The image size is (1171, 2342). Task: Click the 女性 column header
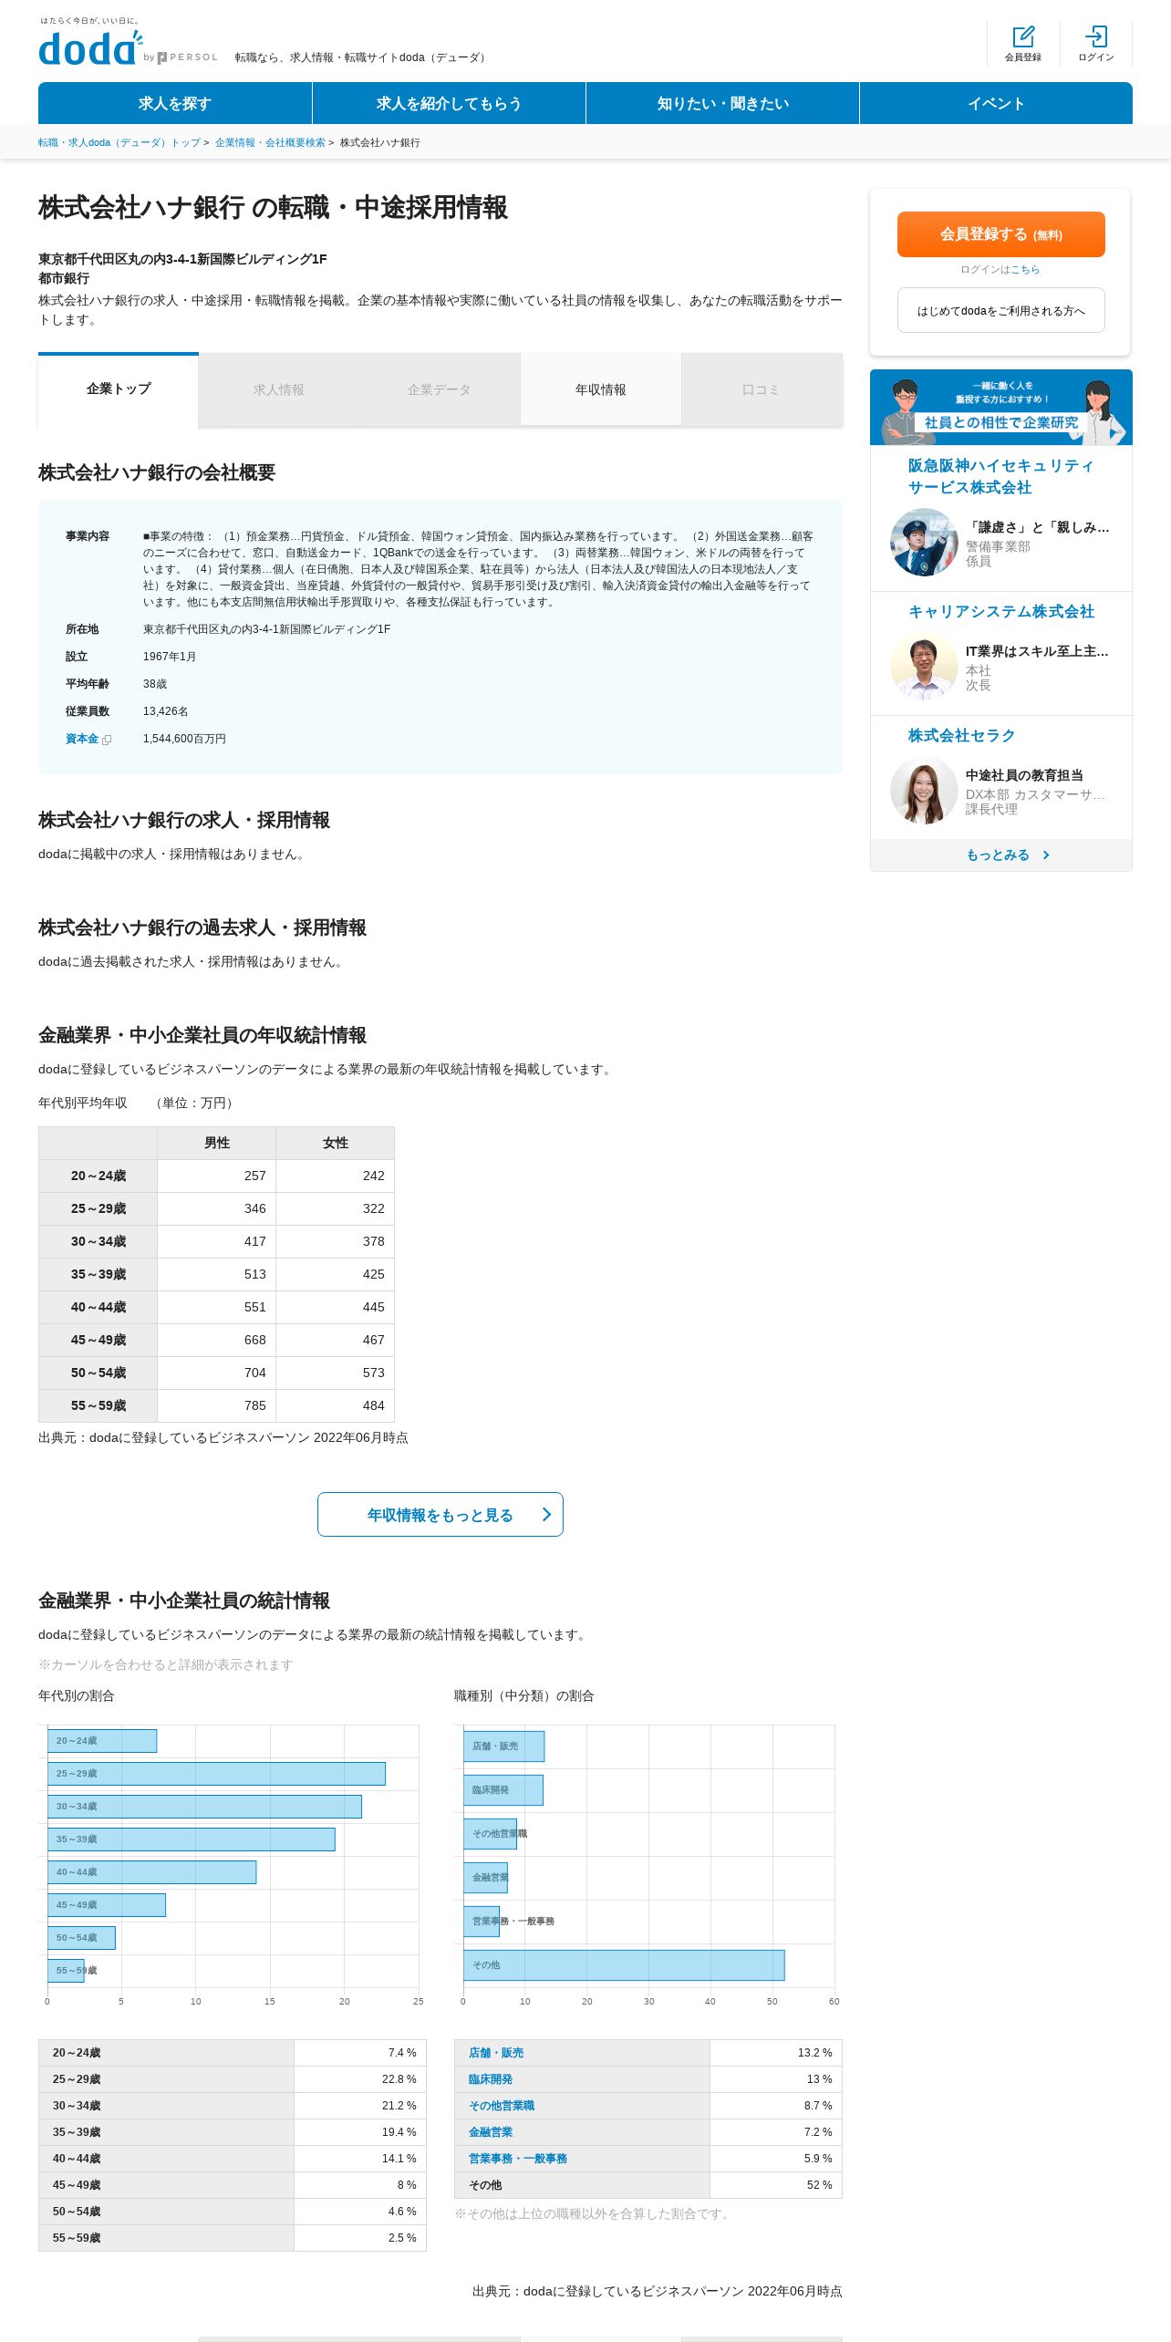pos(336,1143)
